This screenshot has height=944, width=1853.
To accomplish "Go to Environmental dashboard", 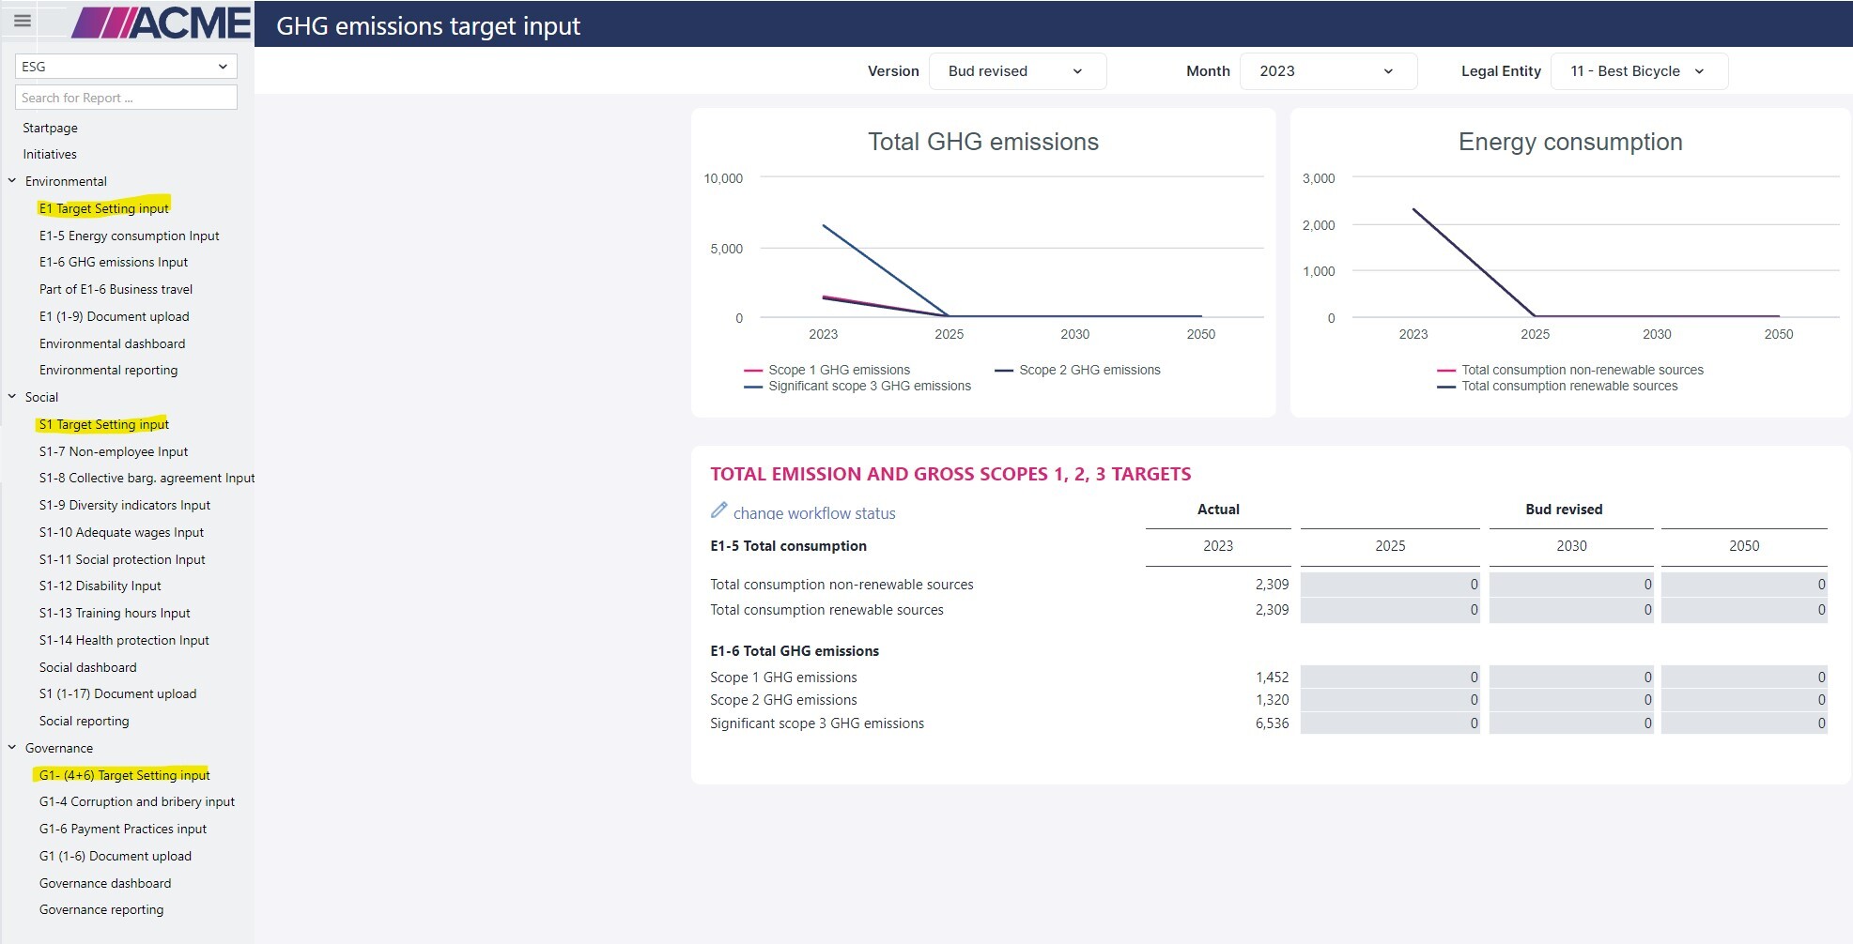I will point(112,343).
